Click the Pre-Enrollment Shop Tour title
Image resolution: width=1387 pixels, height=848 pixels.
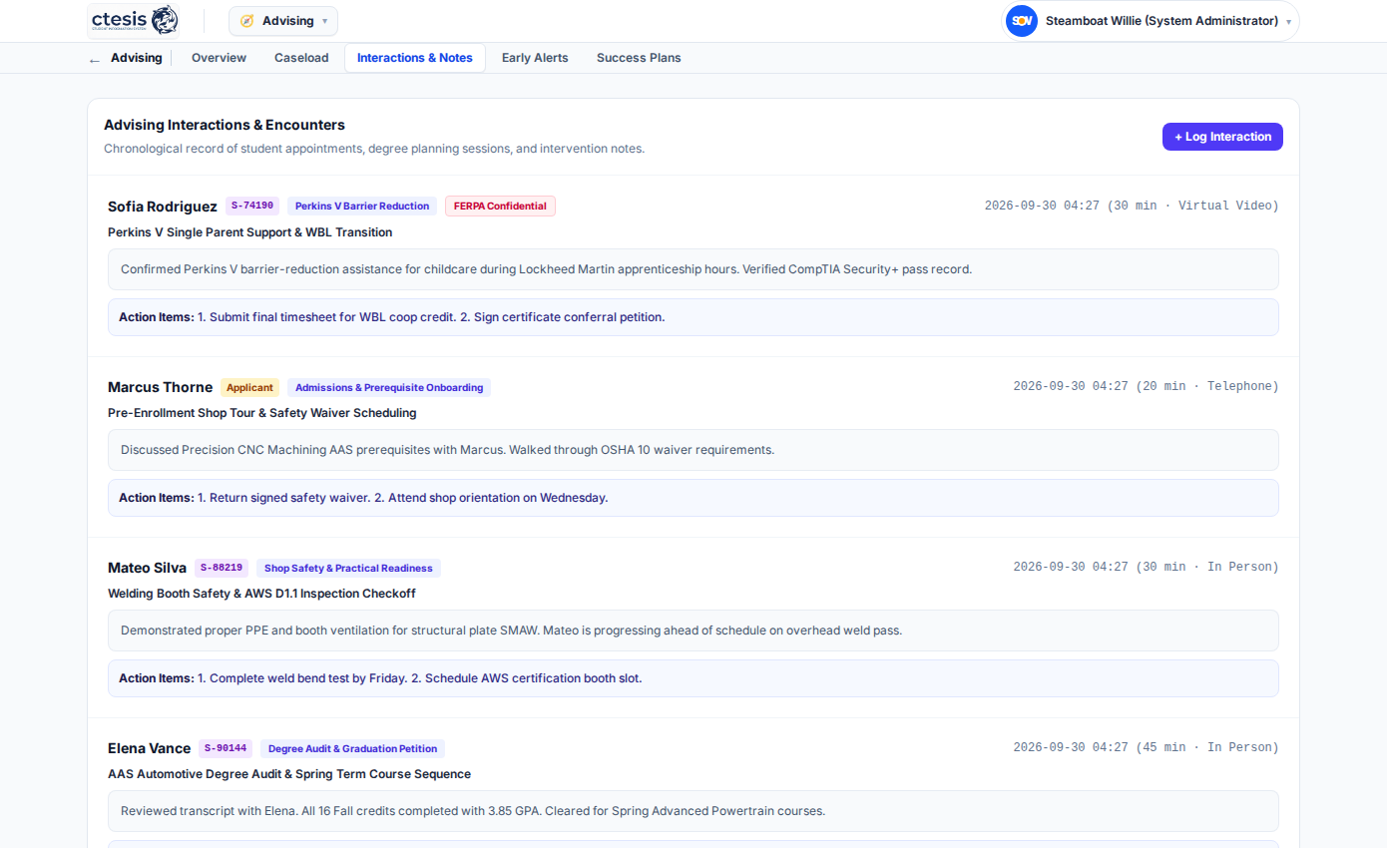pyautogui.click(x=262, y=413)
